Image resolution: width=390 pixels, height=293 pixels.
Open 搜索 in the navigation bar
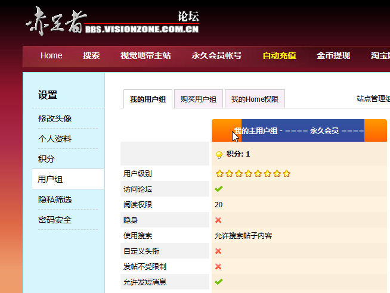[91, 55]
